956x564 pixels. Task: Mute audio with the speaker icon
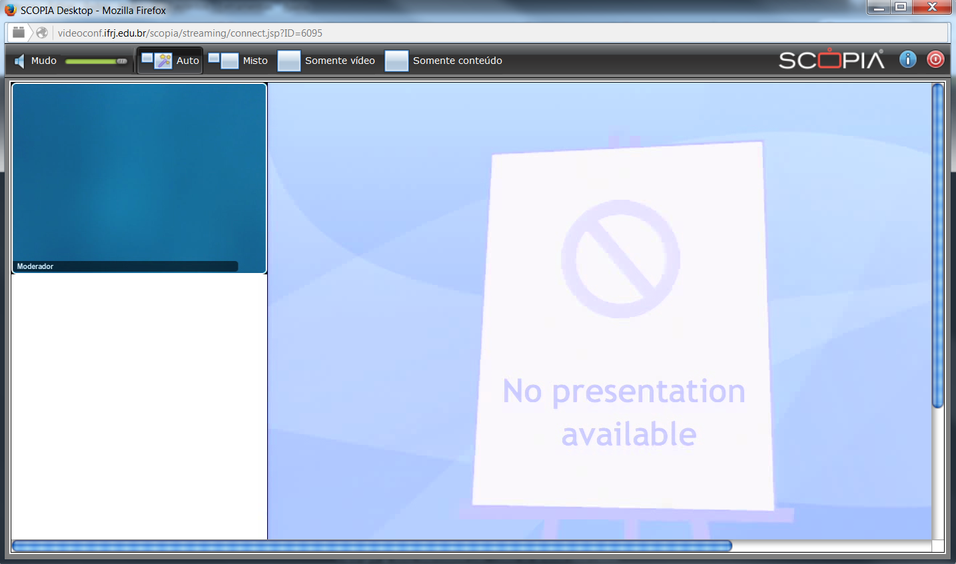click(19, 61)
